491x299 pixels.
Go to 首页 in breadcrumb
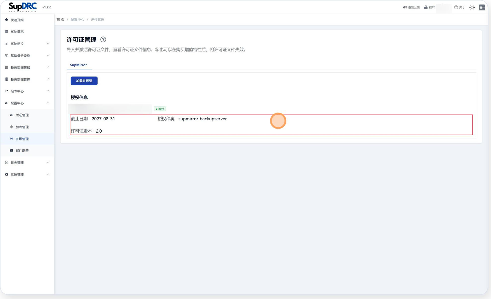point(60,20)
